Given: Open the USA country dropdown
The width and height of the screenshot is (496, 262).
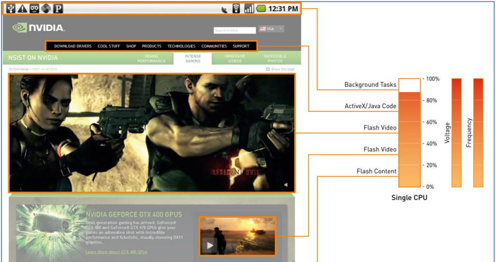Looking at the screenshot, I should point(271,29).
